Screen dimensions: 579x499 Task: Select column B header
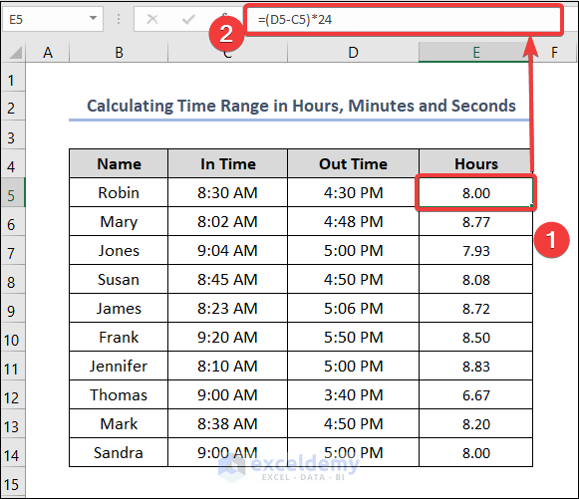pos(119,53)
